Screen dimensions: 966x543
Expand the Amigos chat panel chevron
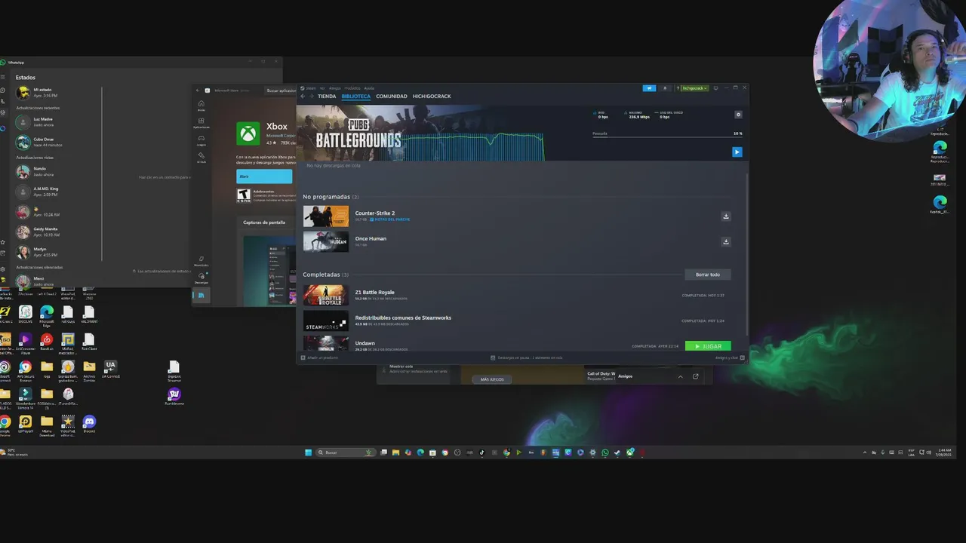tap(680, 376)
